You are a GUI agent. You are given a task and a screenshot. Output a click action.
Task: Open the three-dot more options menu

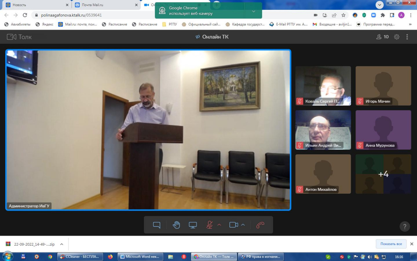pyautogui.click(x=407, y=37)
